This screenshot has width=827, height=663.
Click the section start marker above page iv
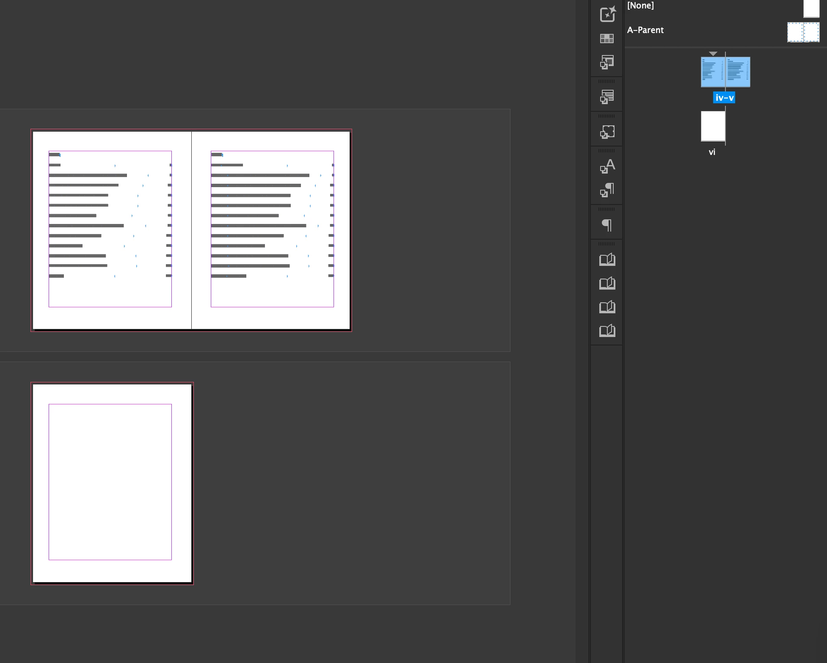click(x=713, y=54)
